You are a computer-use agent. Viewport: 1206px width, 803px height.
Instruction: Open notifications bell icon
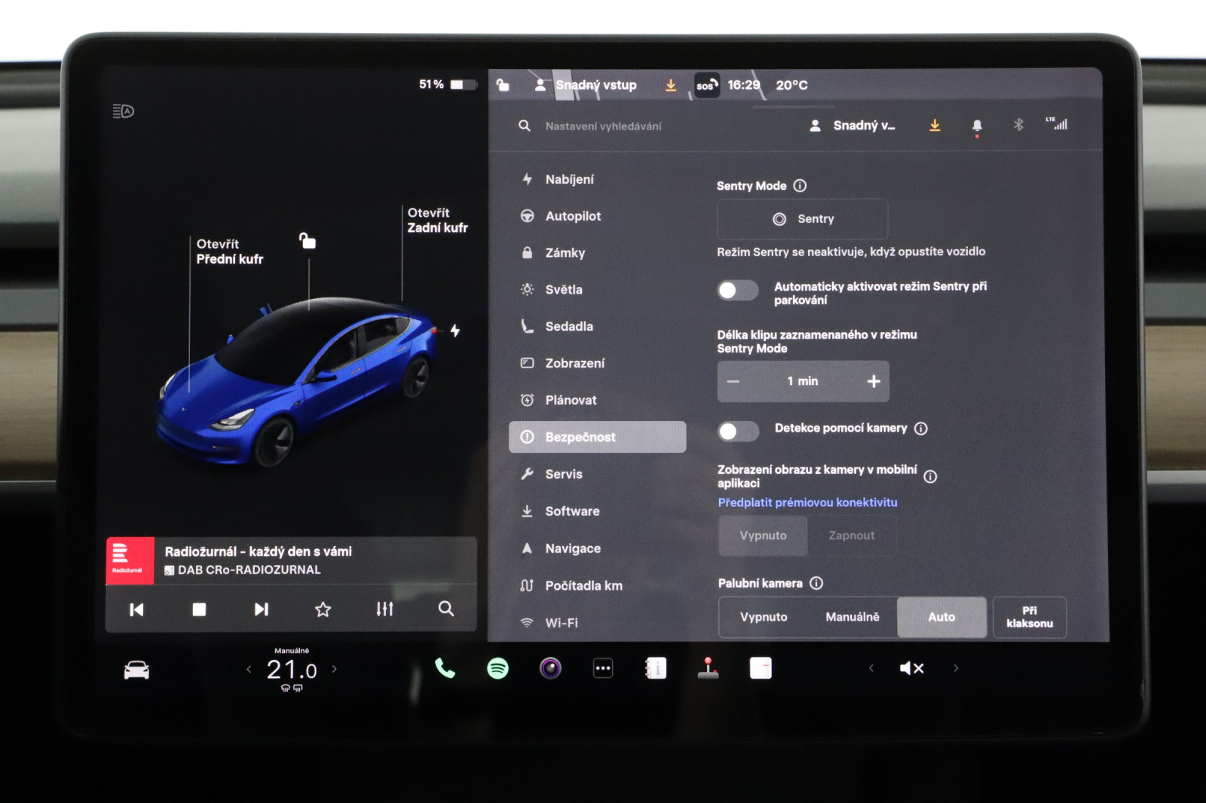coord(977,126)
